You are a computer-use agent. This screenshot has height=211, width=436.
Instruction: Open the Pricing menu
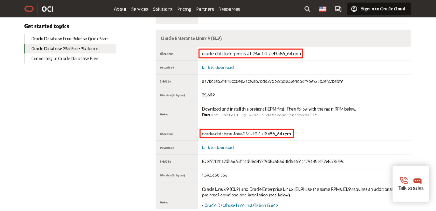tap(184, 9)
